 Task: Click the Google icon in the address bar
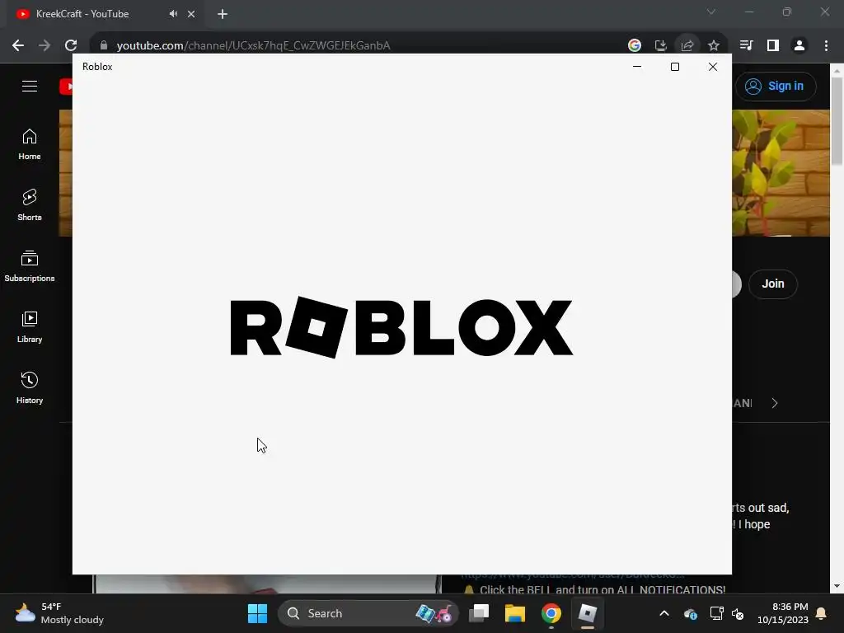tap(634, 45)
